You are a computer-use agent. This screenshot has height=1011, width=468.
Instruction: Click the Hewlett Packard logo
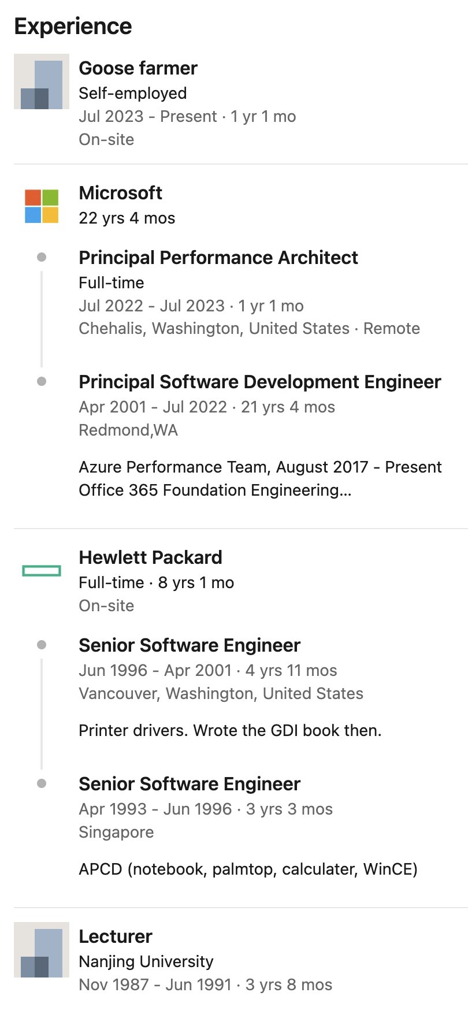point(42,571)
